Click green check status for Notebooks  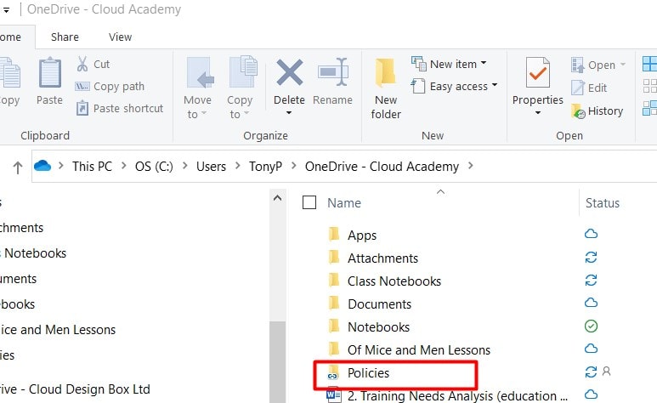pos(591,326)
